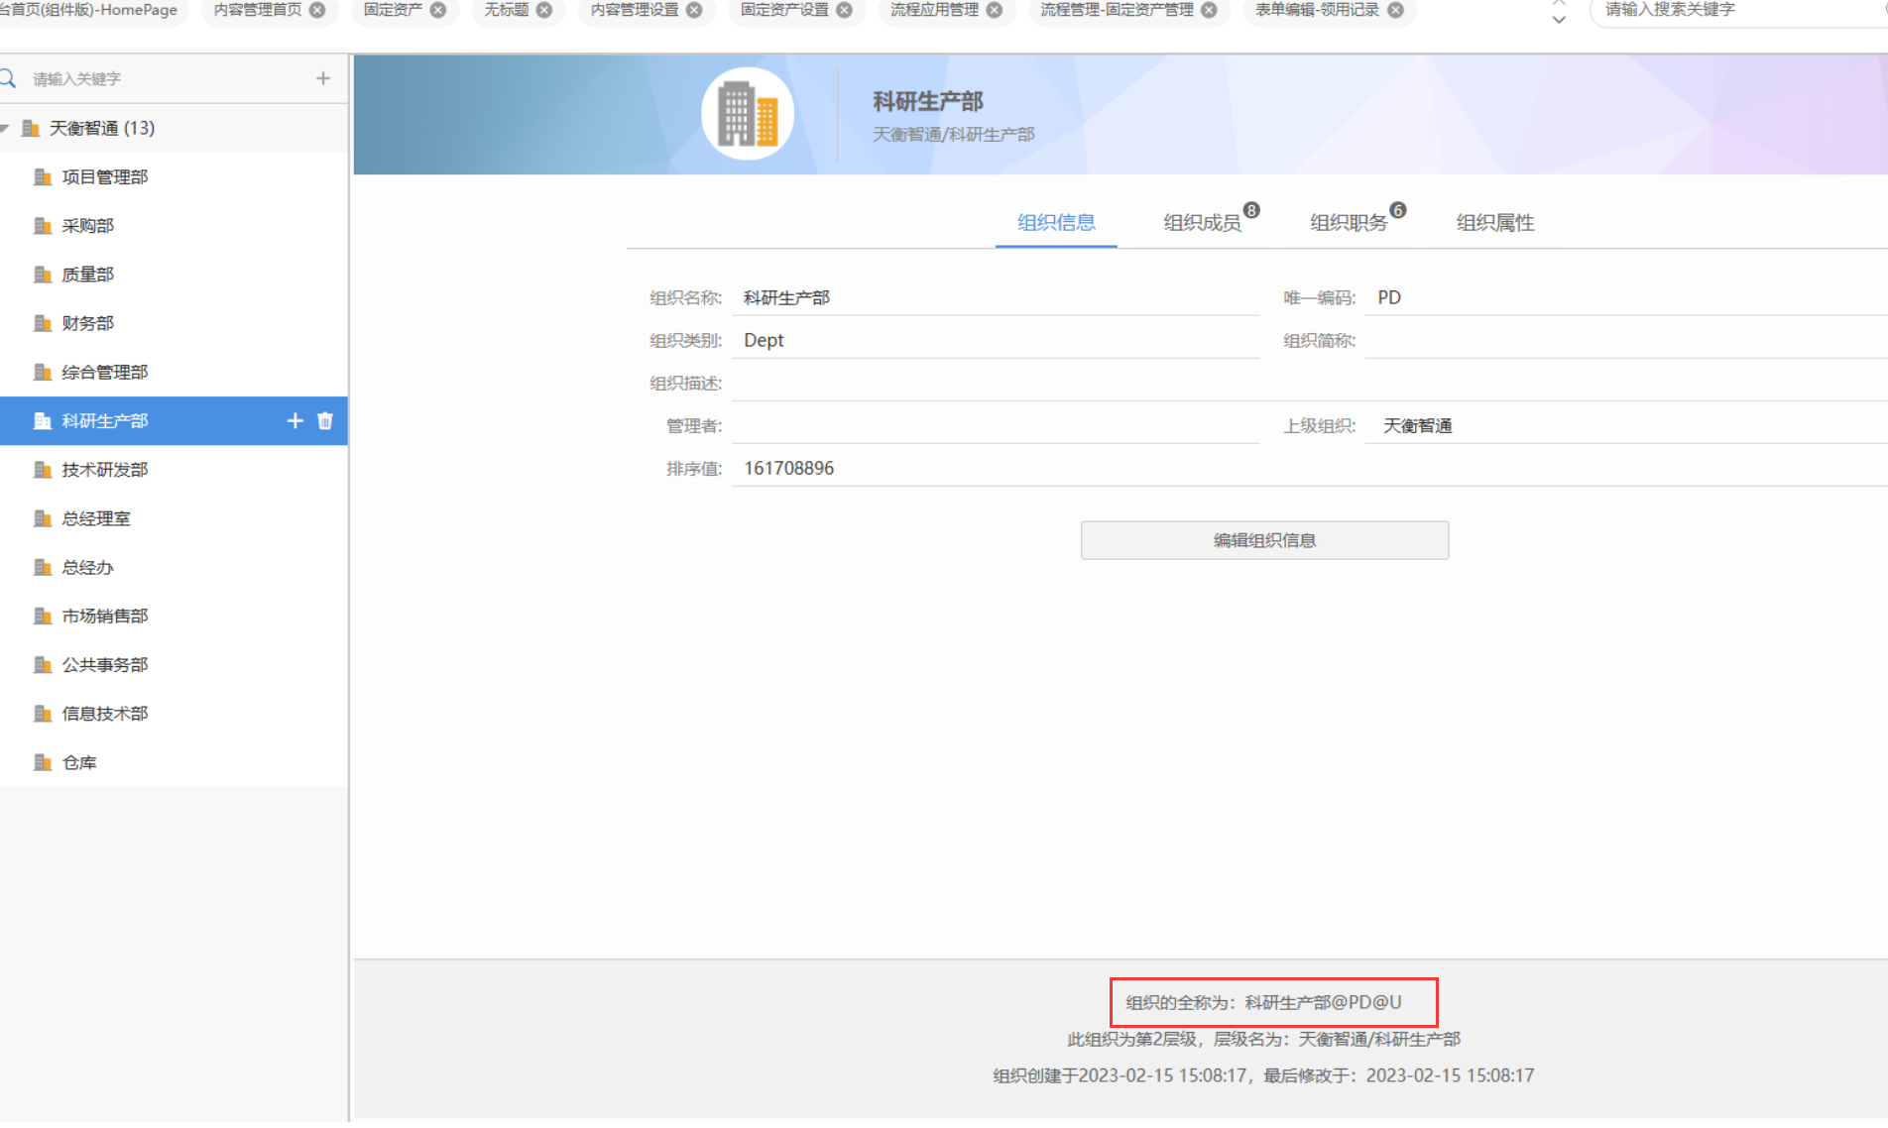
Task: Click the header breadcrumb 天衡智通/科研生产部
Action: (954, 135)
